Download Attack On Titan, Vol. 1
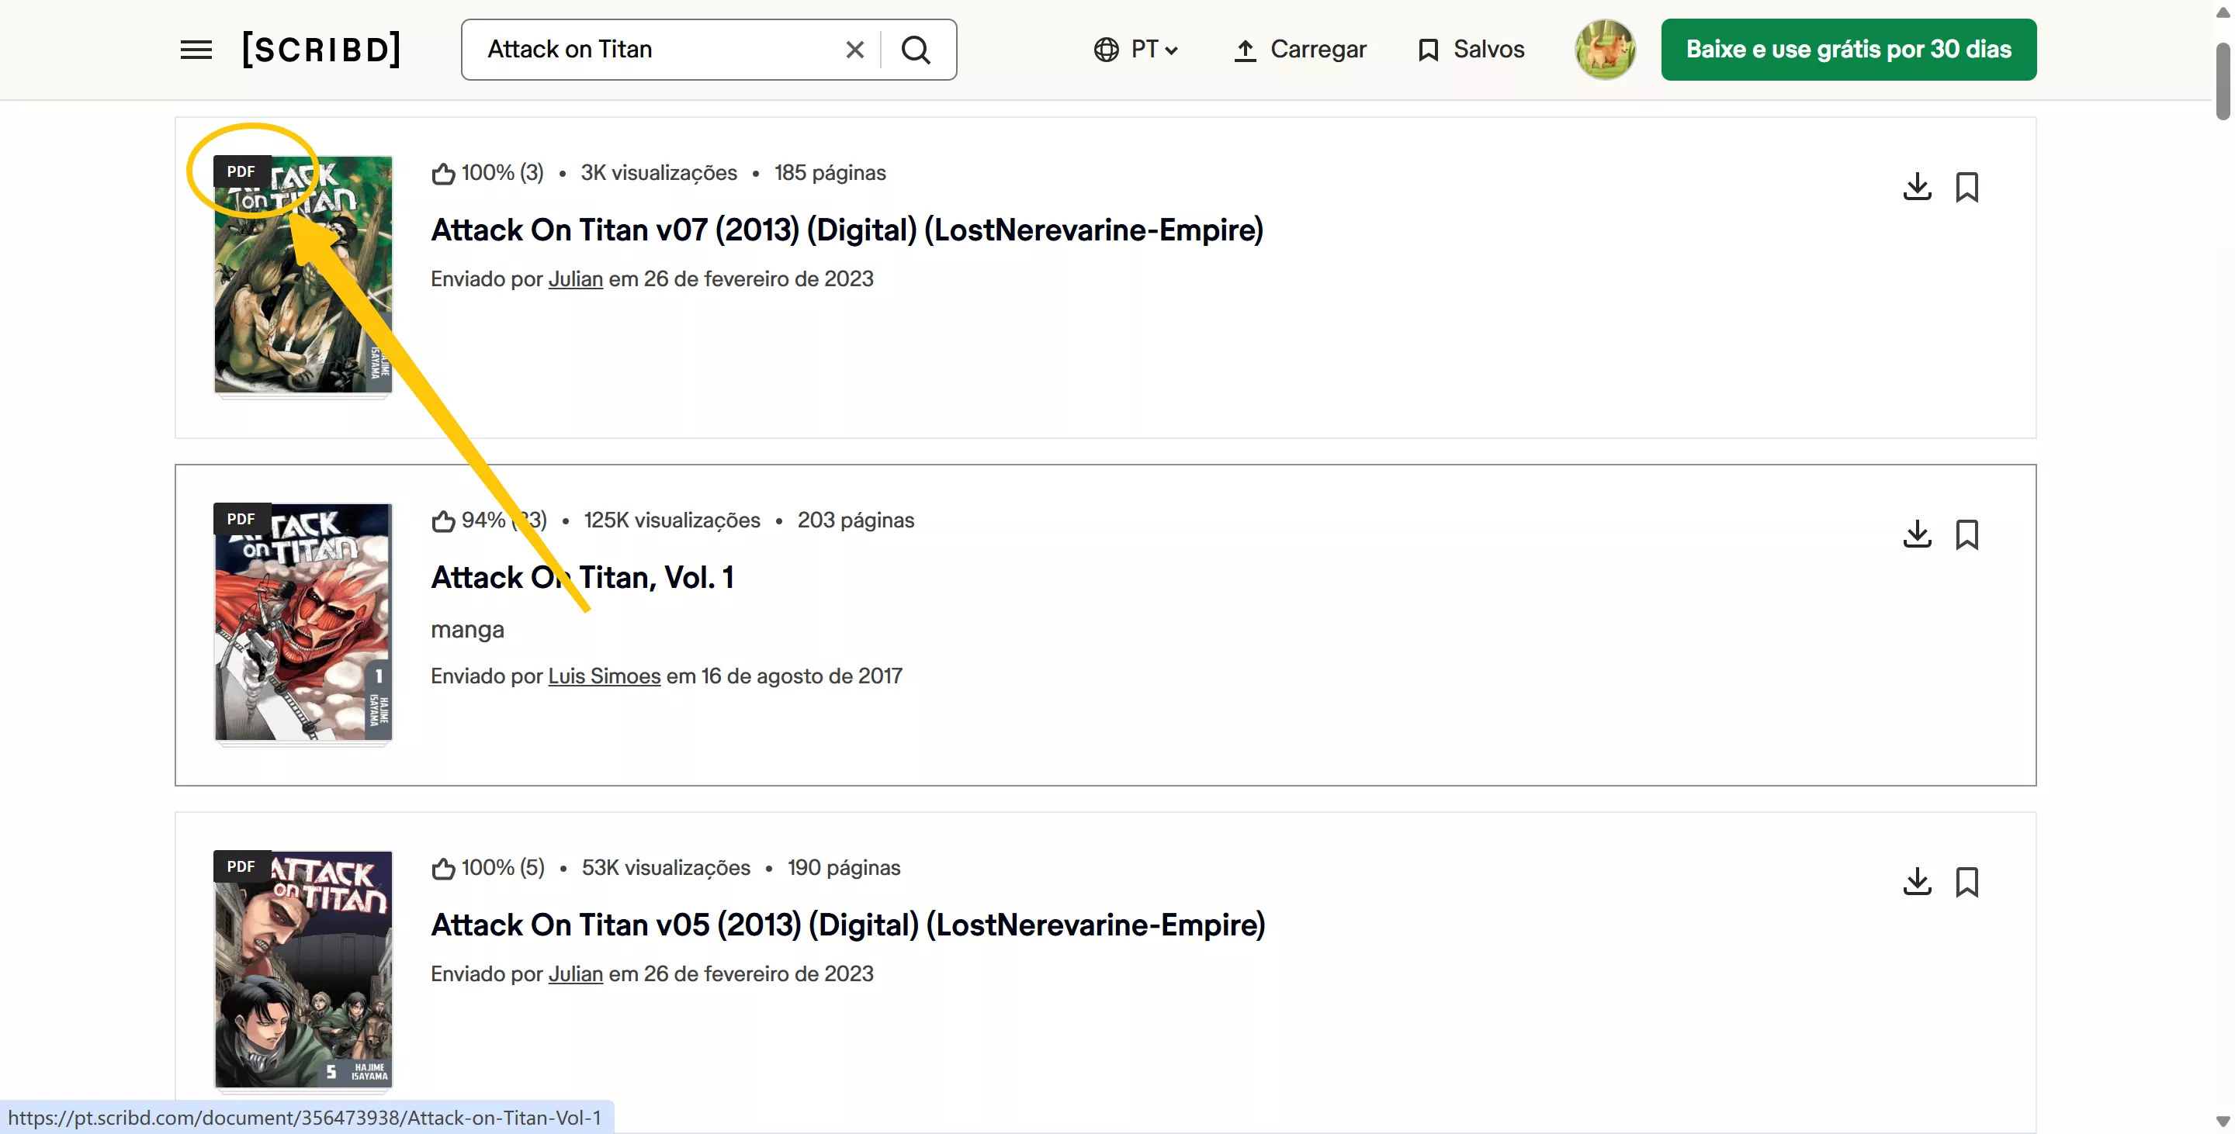Screen dimensions: 2235x1134 point(1917,534)
